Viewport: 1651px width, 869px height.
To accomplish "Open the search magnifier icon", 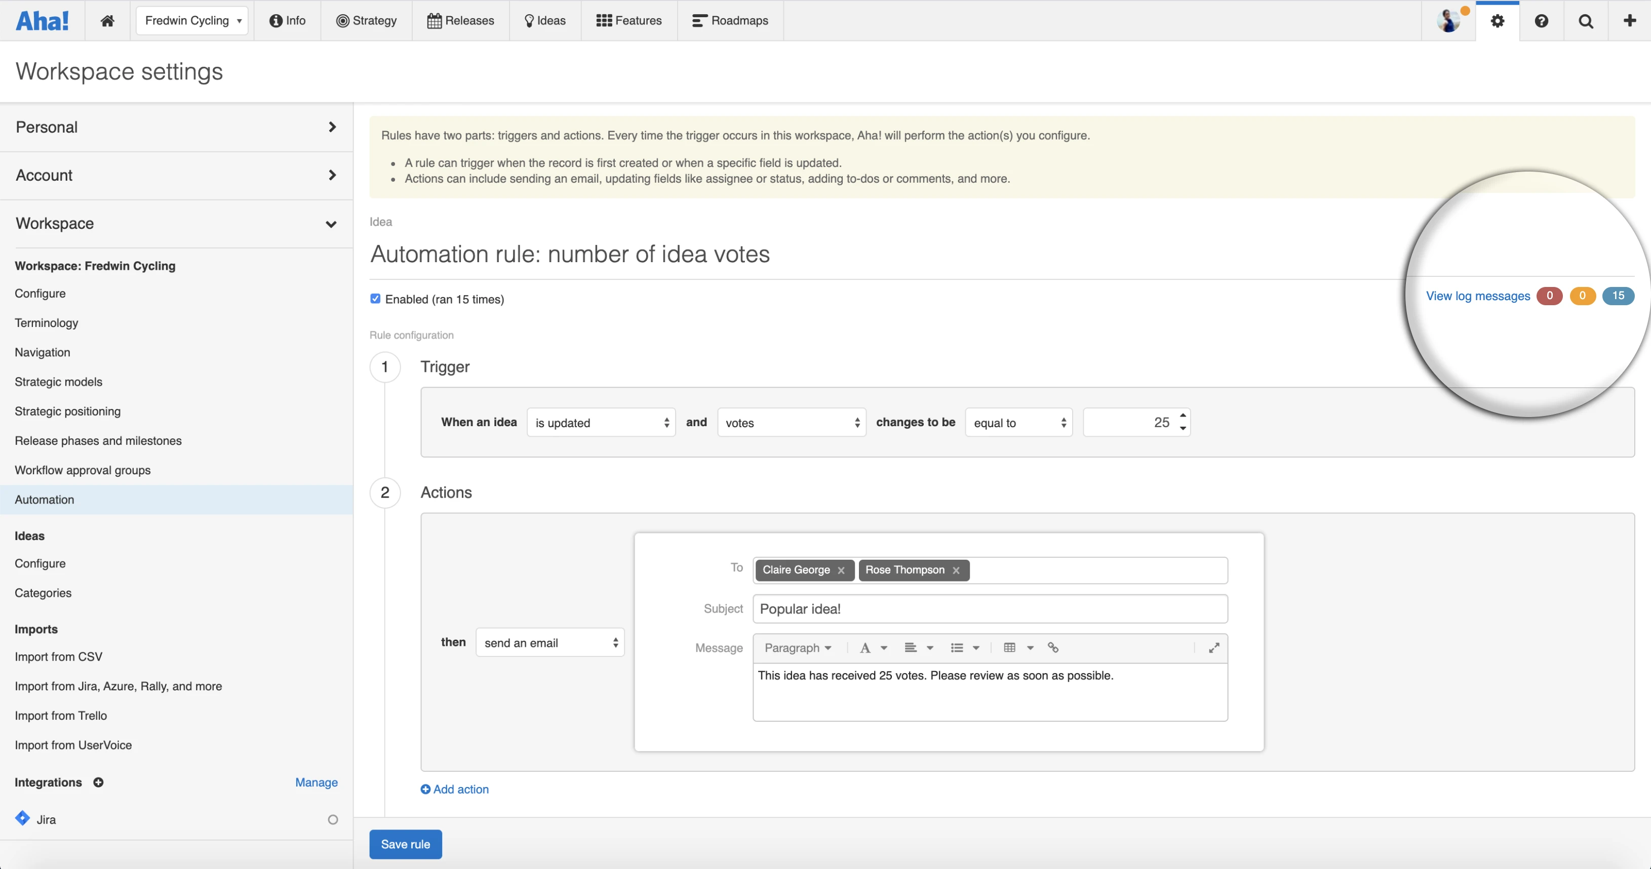I will pyautogui.click(x=1586, y=21).
